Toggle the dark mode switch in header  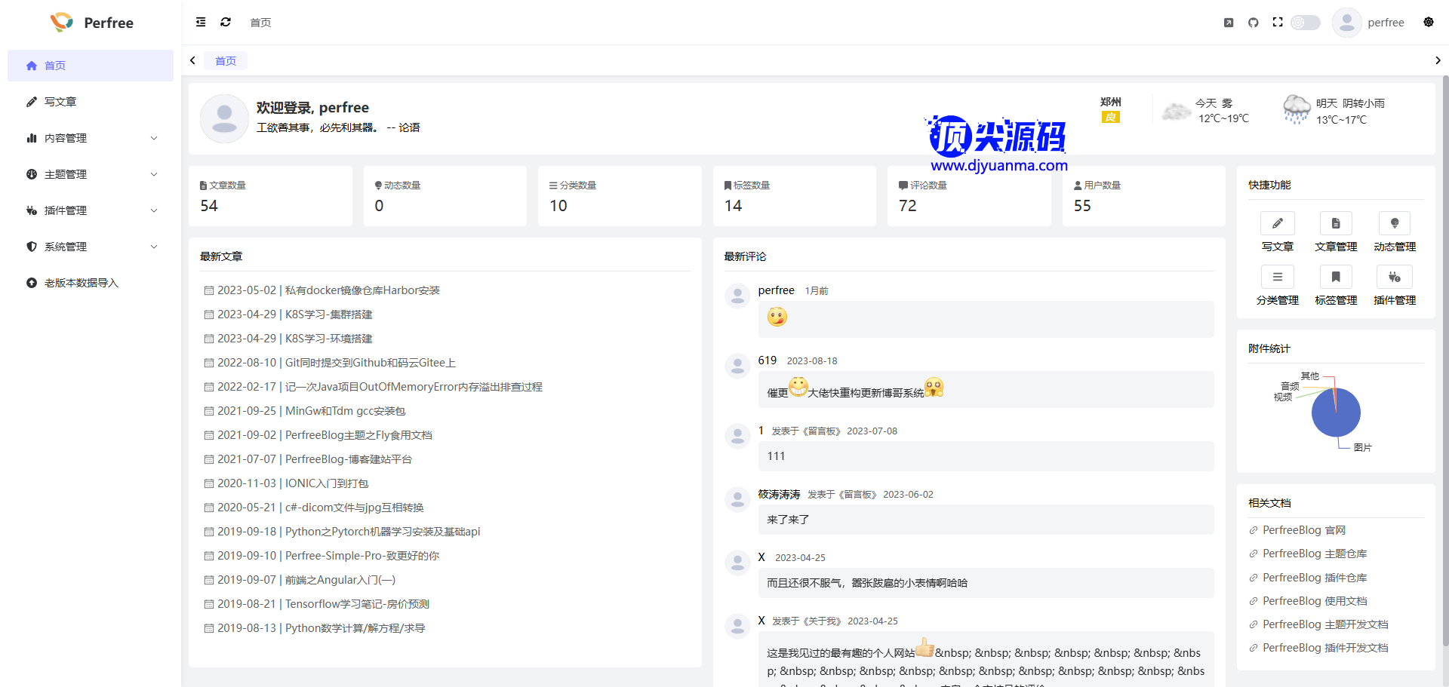point(1306,23)
